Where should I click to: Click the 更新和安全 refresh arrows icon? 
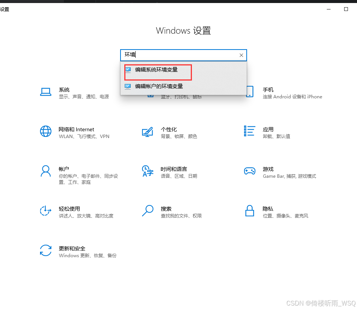pyautogui.click(x=46, y=250)
